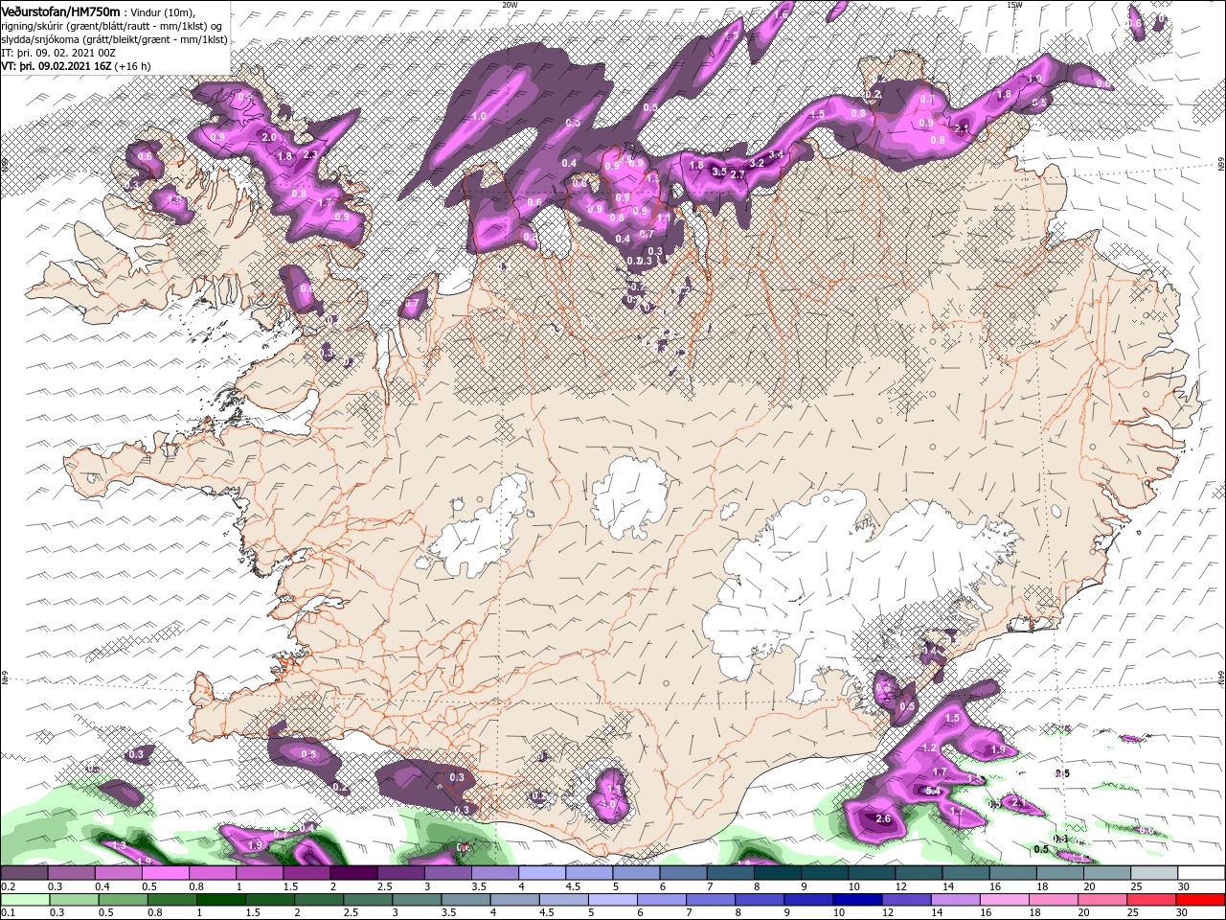
Task: Click the 15W longitude label
Action: [1014, 5]
